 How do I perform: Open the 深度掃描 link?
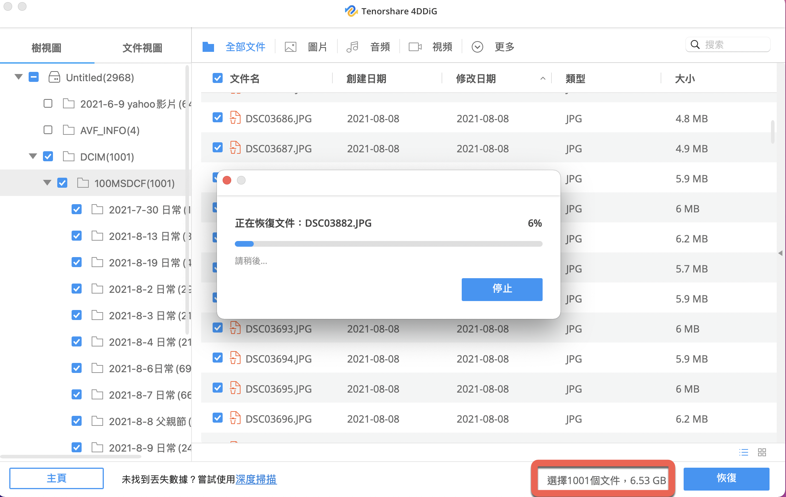(256, 479)
